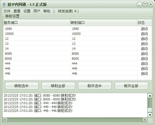Select the service port 1990 row

77,29
